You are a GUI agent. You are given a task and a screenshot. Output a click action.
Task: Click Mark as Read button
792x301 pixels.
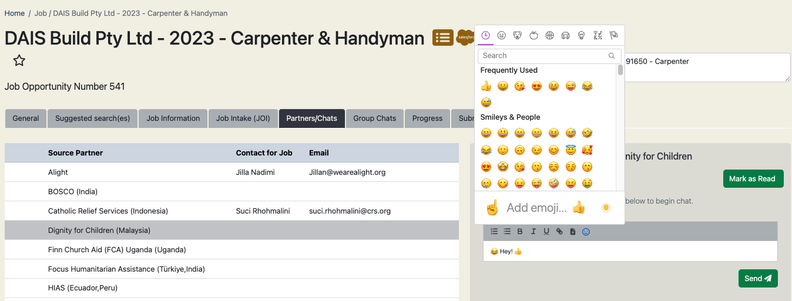tap(753, 179)
